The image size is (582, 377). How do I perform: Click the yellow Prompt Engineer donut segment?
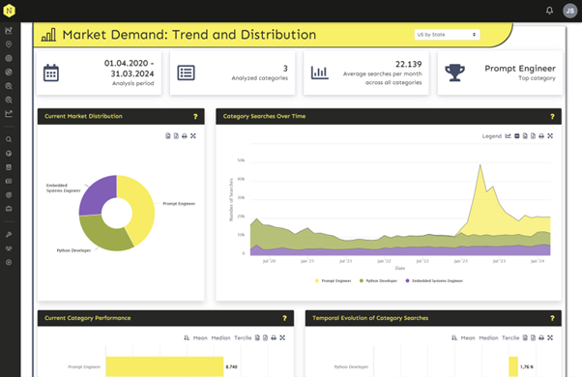pyautogui.click(x=142, y=208)
